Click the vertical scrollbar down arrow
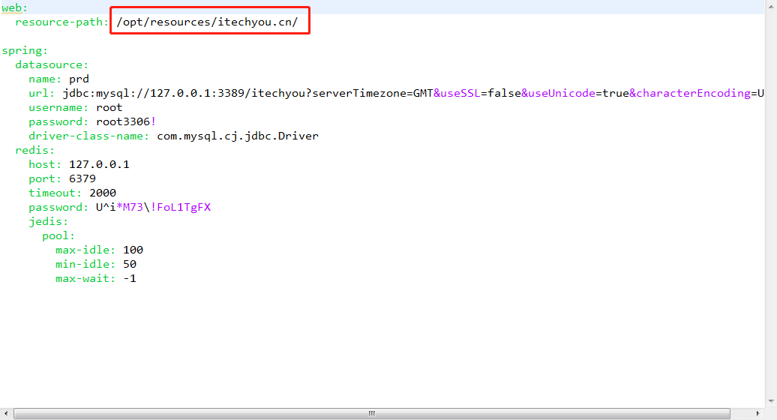This screenshot has height=420, width=777. [x=770, y=402]
